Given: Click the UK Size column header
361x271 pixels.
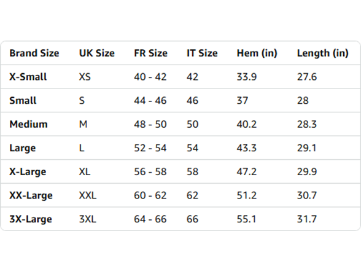Looking at the screenshot, I should [x=97, y=53].
